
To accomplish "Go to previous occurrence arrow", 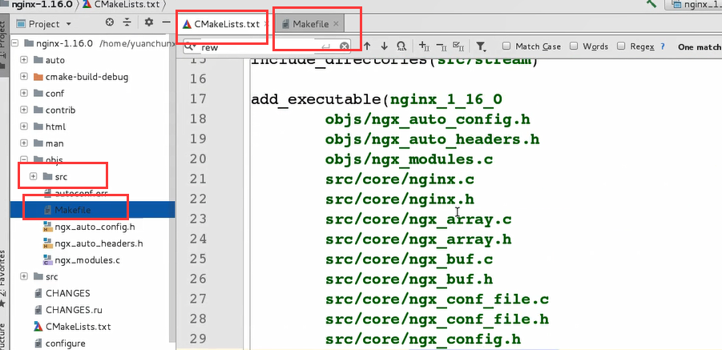I will (367, 46).
